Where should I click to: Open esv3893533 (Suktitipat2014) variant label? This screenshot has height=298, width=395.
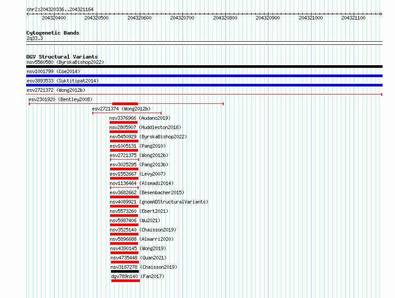[63, 81]
